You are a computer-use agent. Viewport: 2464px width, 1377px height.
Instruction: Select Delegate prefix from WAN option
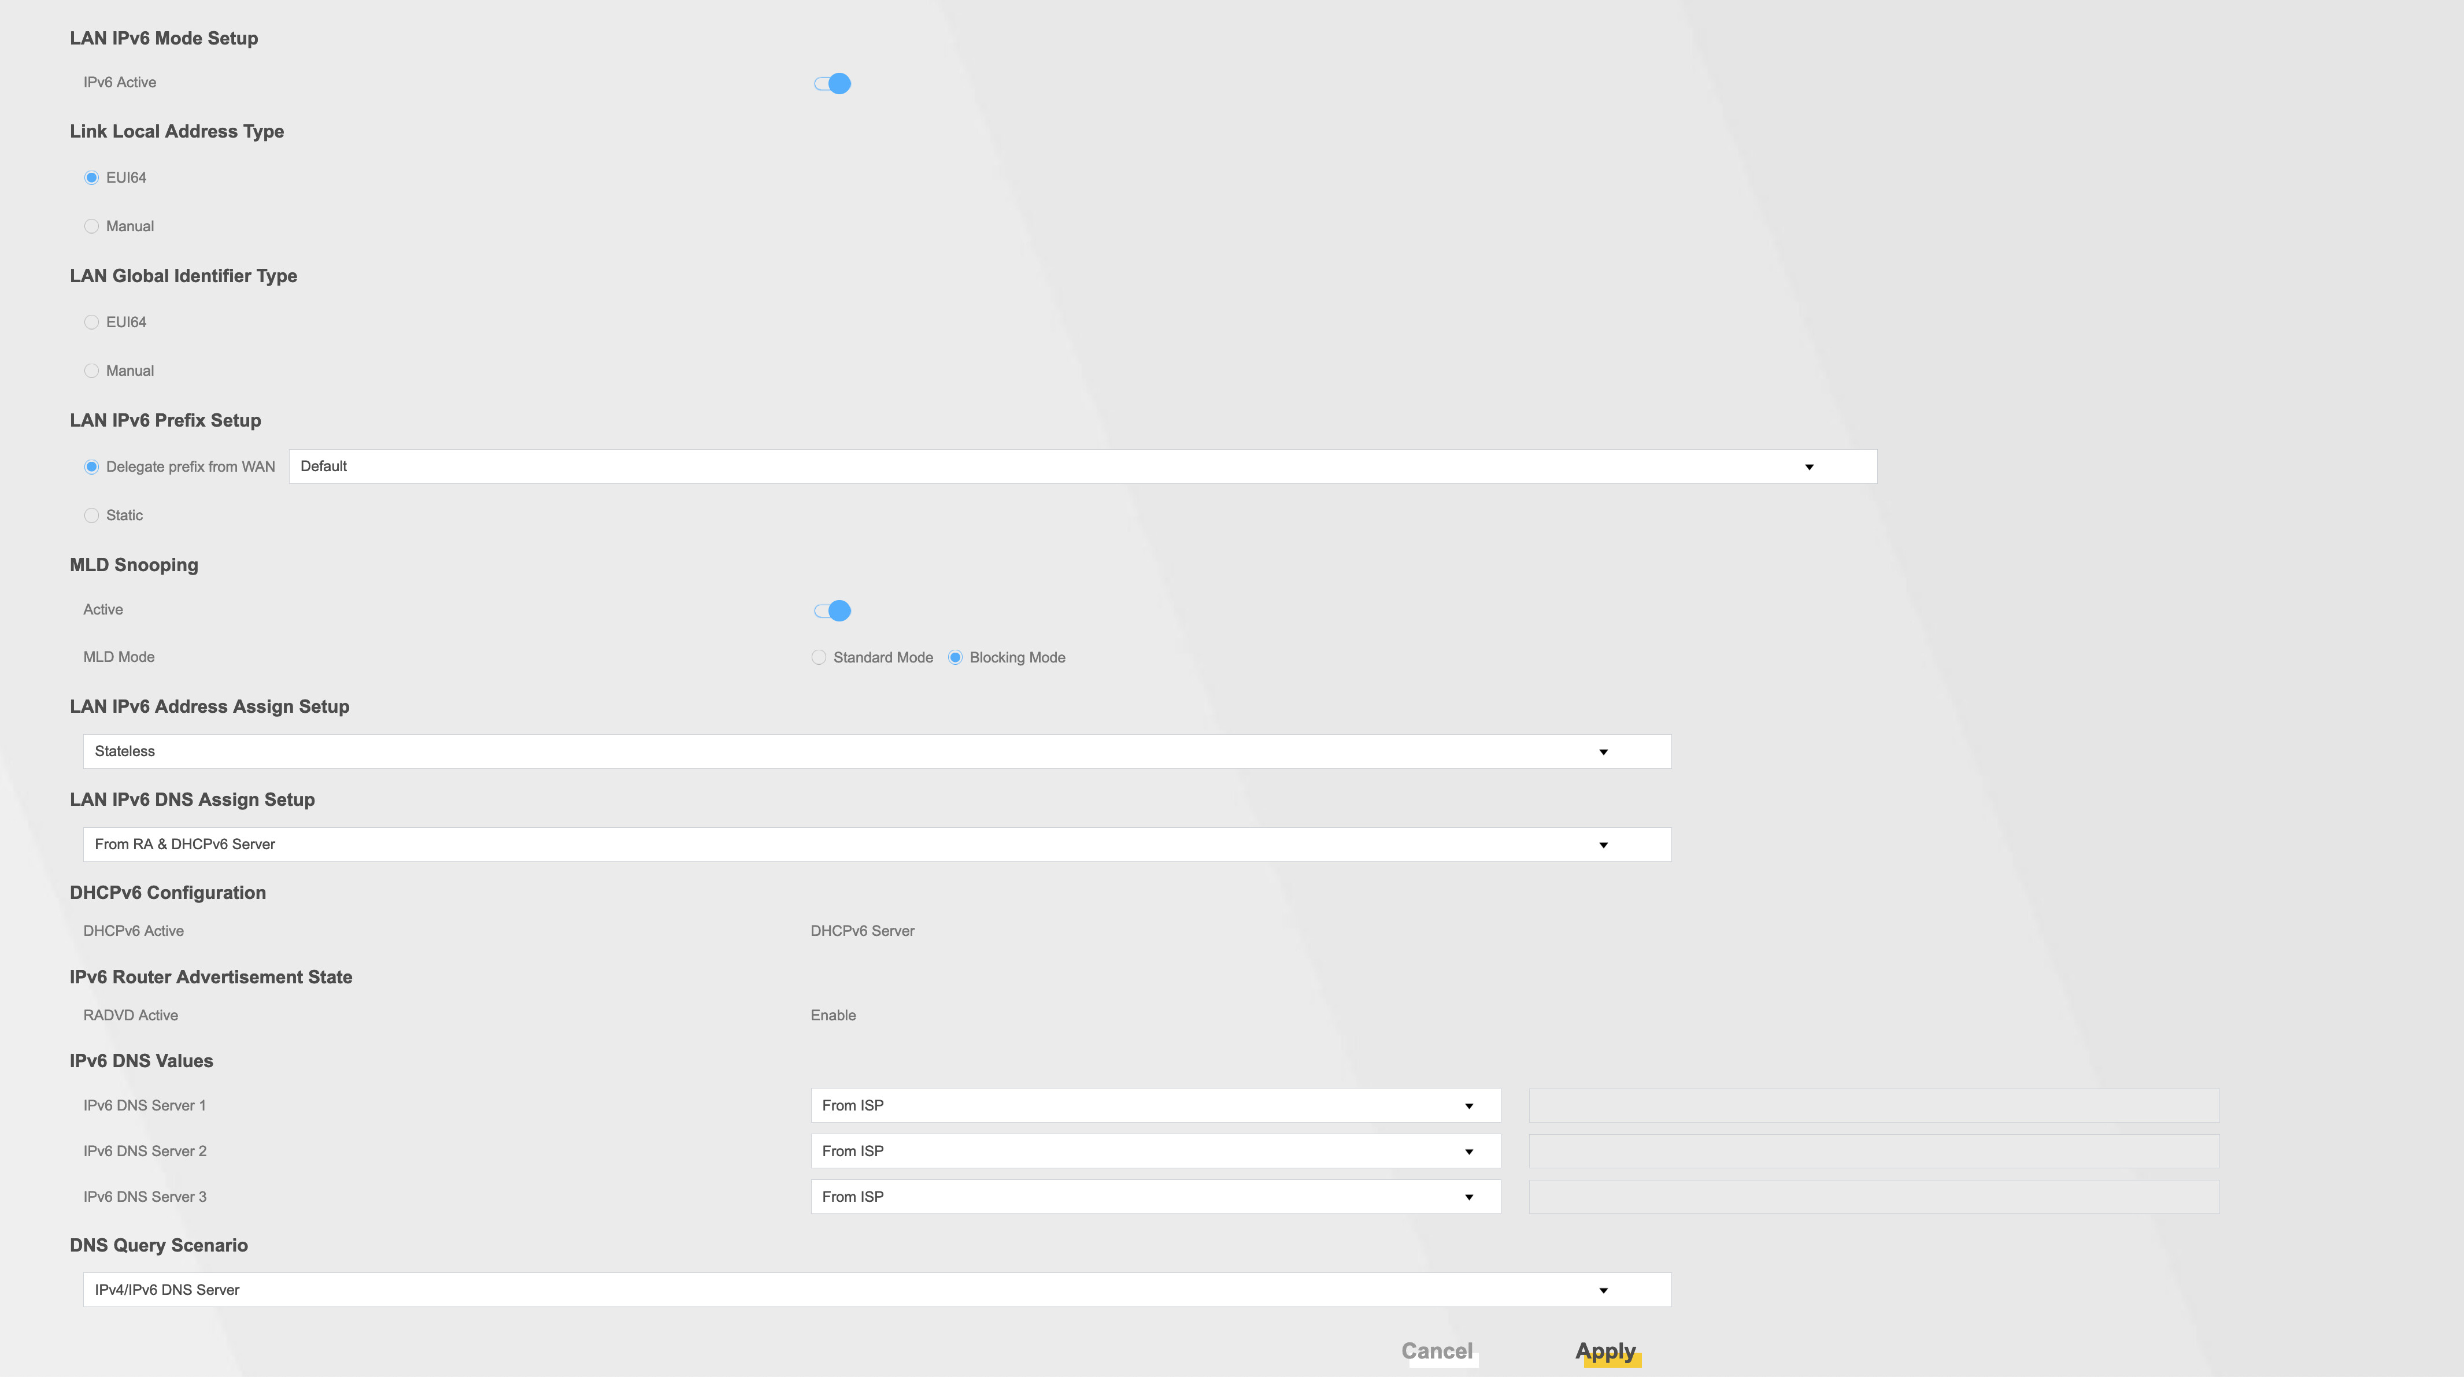point(92,467)
